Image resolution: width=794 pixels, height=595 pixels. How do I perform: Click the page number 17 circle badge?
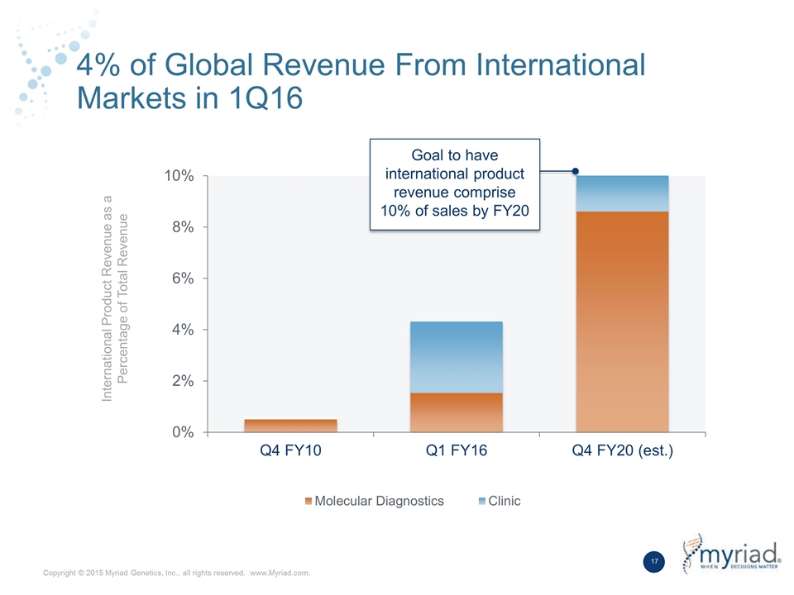tap(653, 561)
